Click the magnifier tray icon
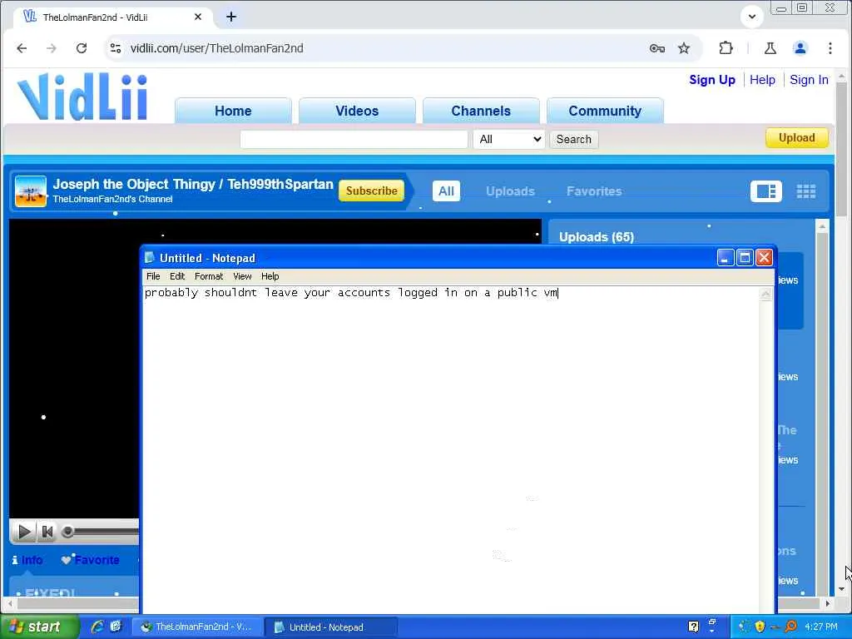Screen dimensions: 852x639 point(790,627)
